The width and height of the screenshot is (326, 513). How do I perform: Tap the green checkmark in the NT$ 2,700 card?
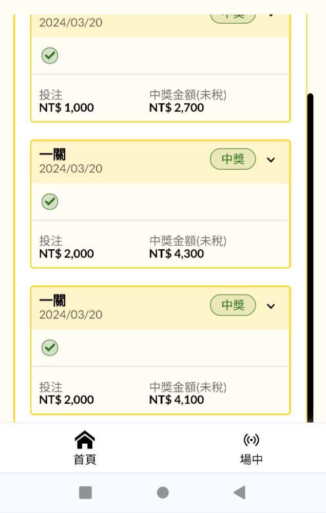pos(50,55)
